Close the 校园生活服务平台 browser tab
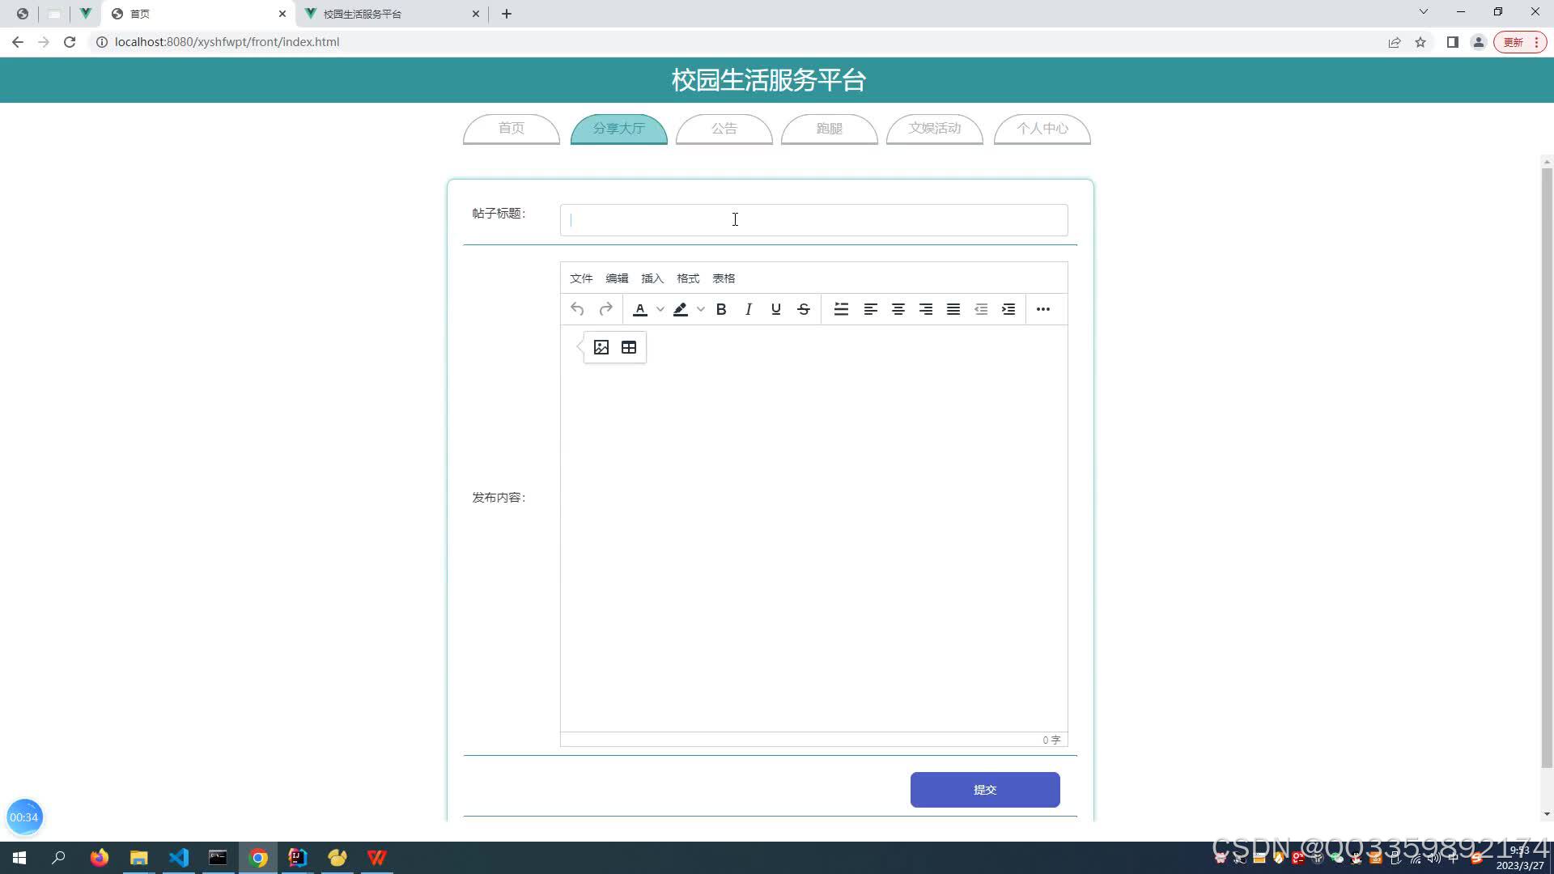 476,14
